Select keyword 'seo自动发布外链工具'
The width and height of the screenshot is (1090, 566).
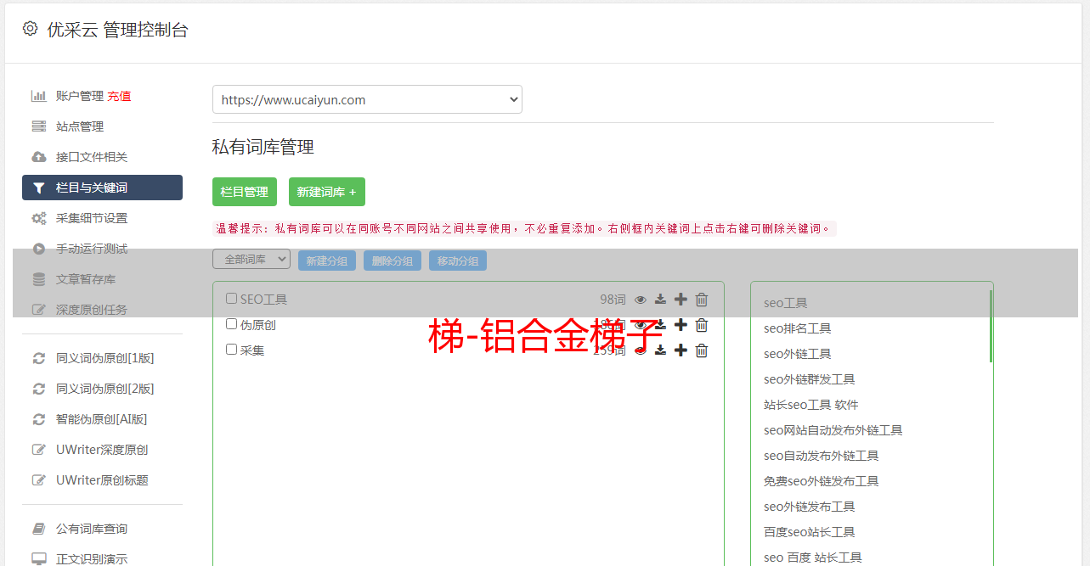[822, 456]
